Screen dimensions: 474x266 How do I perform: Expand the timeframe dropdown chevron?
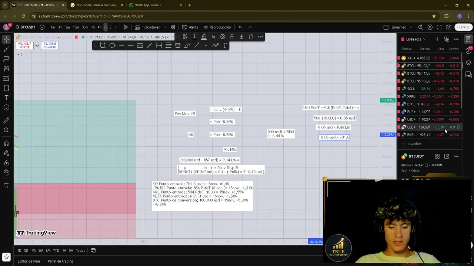click(x=116, y=27)
